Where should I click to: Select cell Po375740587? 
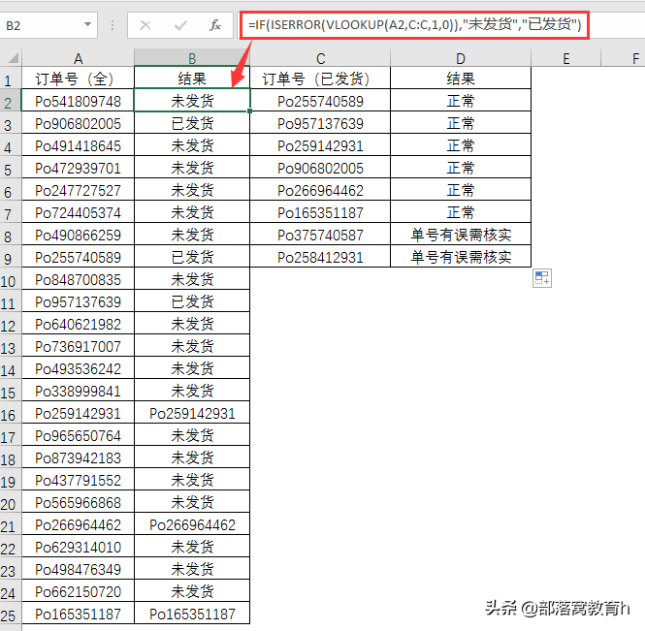(x=320, y=235)
